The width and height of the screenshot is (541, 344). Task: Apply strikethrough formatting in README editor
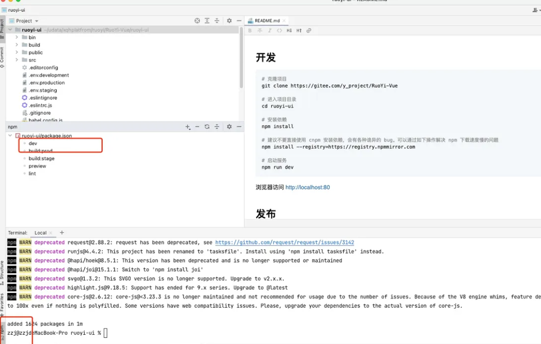pyautogui.click(x=260, y=30)
